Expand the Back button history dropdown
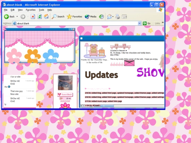The image size is (191, 143). (x=17, y=17)
